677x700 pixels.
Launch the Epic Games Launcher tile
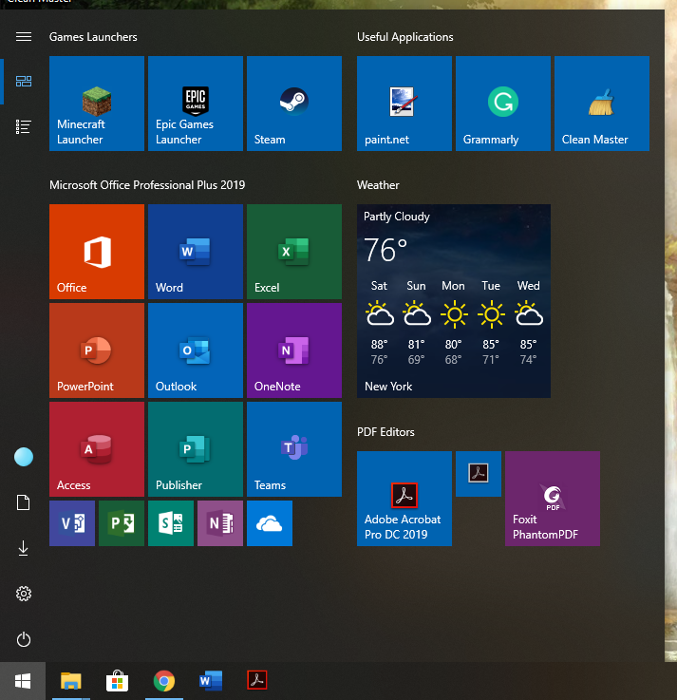click(196, 104)
